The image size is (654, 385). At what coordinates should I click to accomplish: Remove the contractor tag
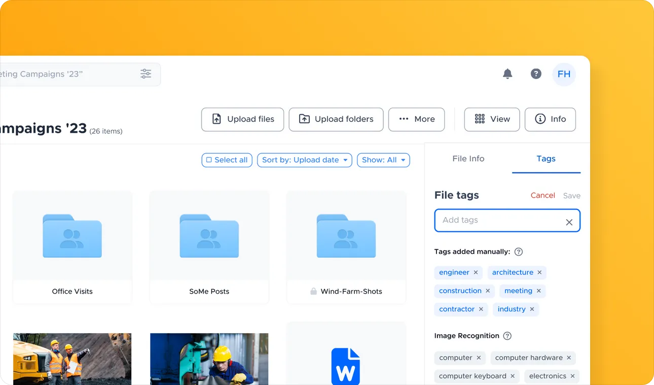(x=481, y=309)
